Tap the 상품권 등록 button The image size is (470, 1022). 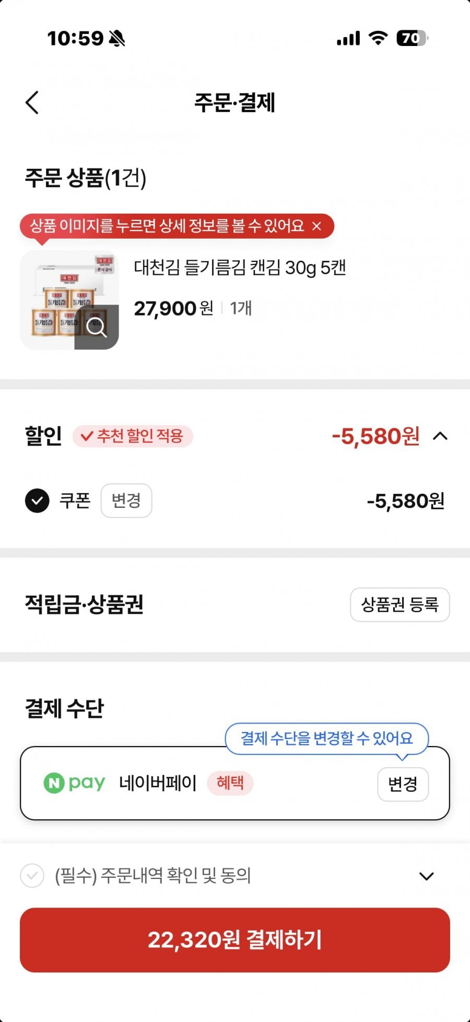click(399, 605)
